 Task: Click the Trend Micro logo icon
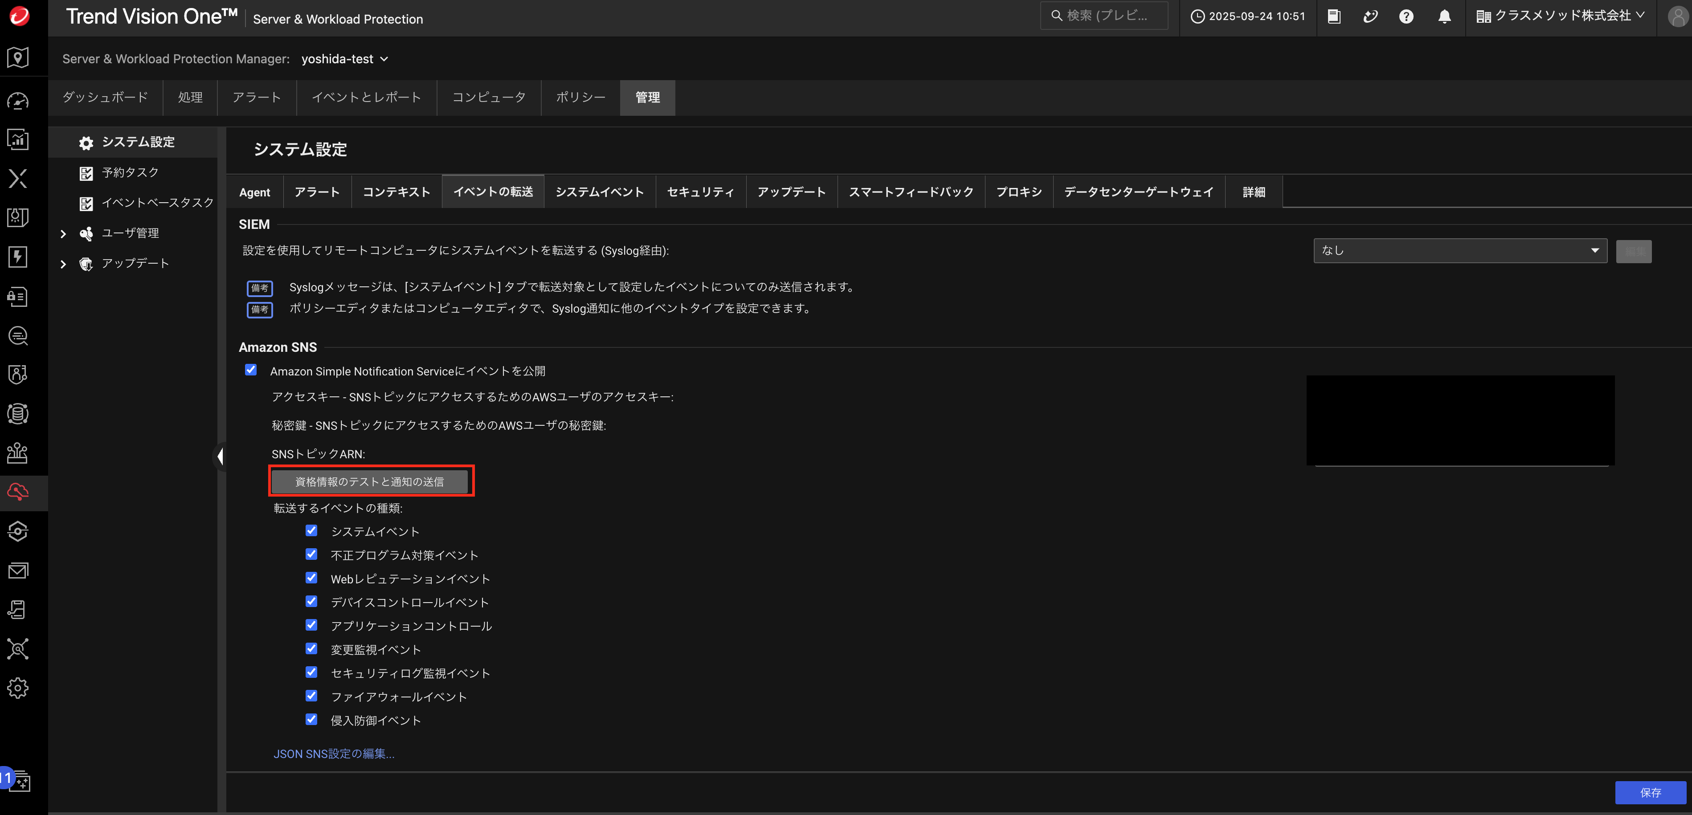19,16
